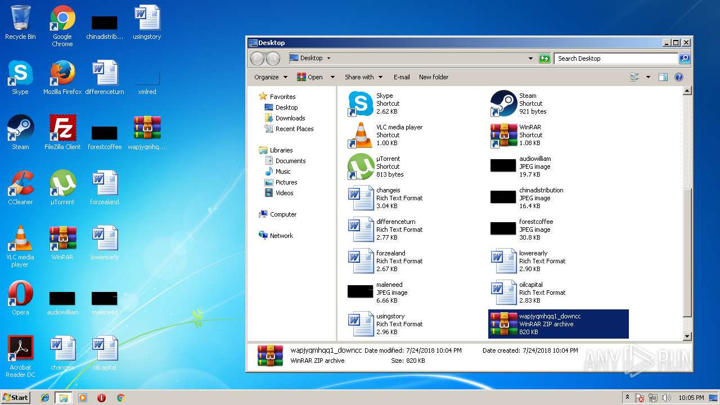Open Explorer help with the question mark icon
720x405 pixels.
pos(679,77)
